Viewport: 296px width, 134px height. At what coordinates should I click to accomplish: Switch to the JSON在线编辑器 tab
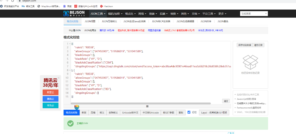tap(185, 21)
